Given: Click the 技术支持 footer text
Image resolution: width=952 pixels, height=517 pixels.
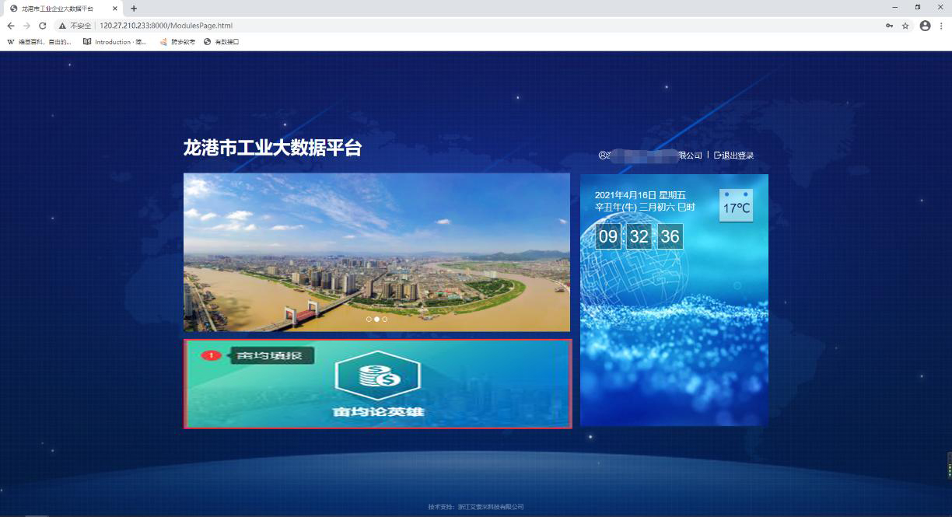Looking at the screenshot, I should (x=476, y=507).
